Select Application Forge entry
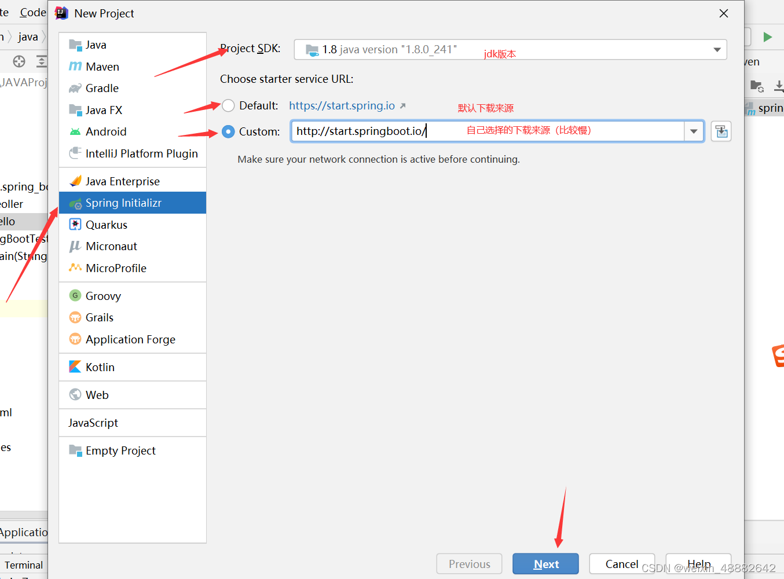 click(x=133, y=339)
